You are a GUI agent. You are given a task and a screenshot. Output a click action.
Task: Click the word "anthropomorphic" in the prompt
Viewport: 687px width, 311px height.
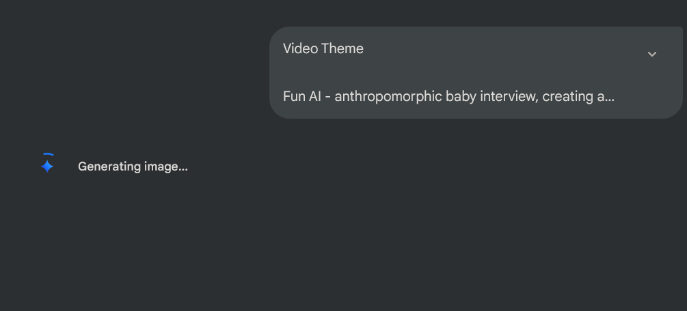(x=388, y=96)
